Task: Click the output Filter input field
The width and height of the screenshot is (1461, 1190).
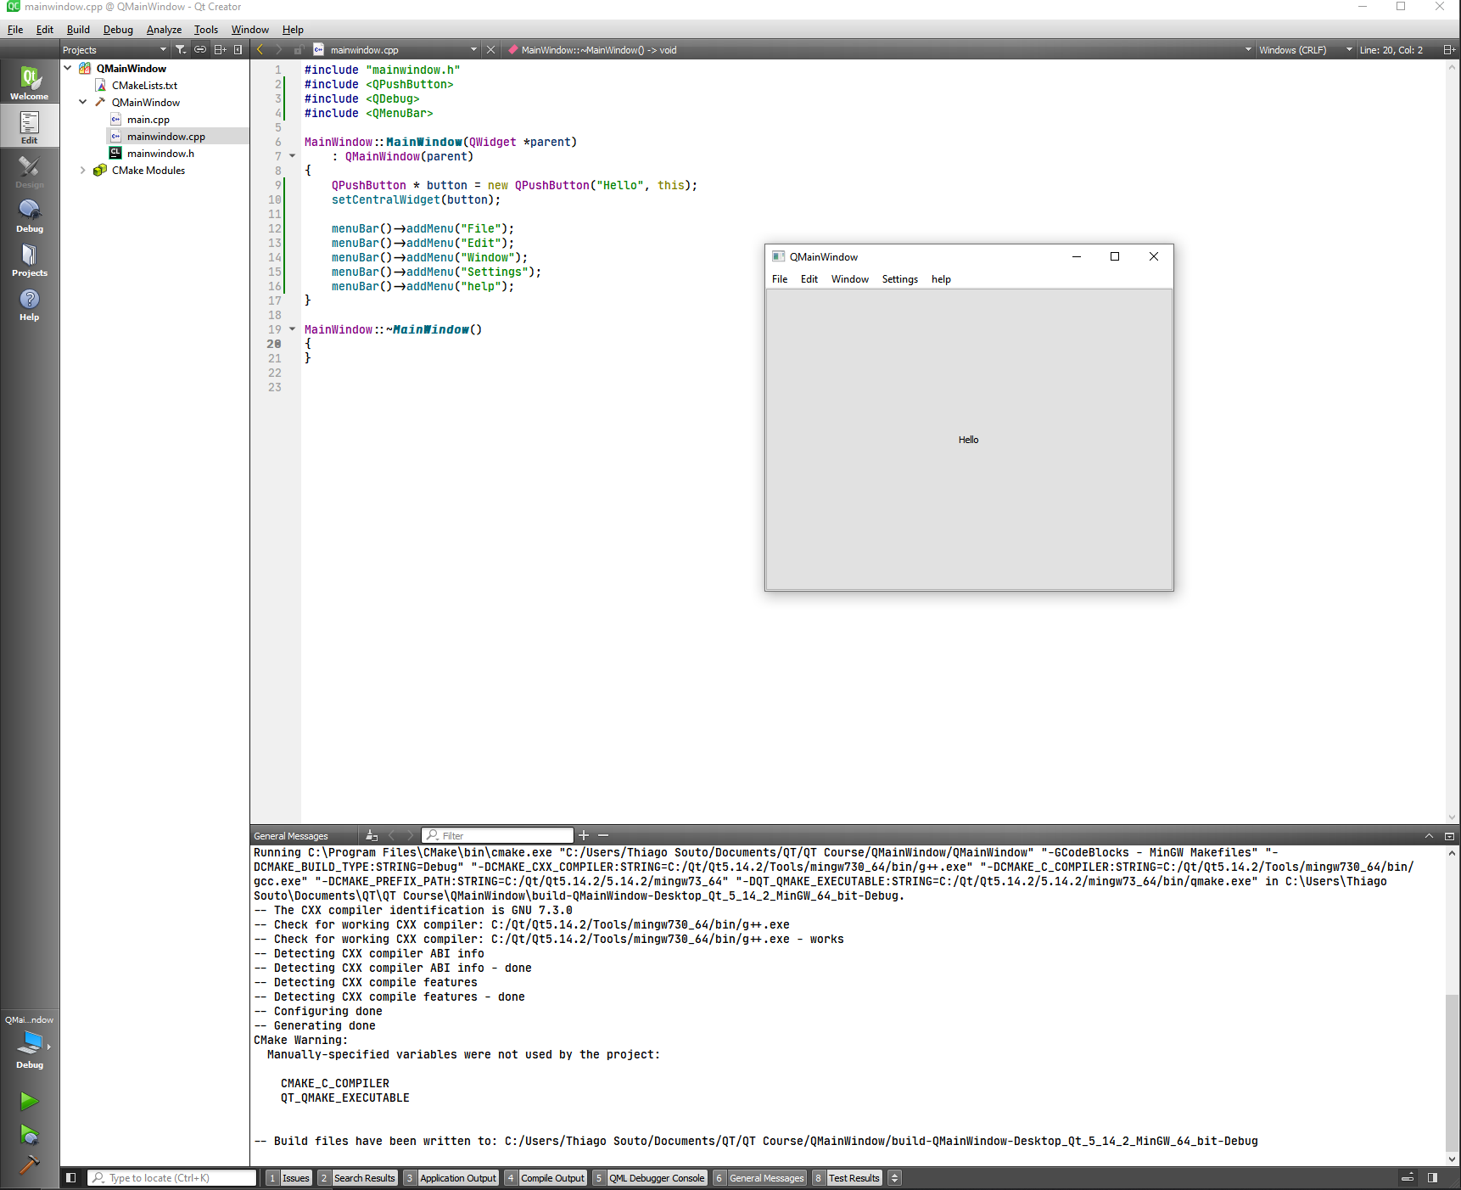Action: click(x=498, y=836)
